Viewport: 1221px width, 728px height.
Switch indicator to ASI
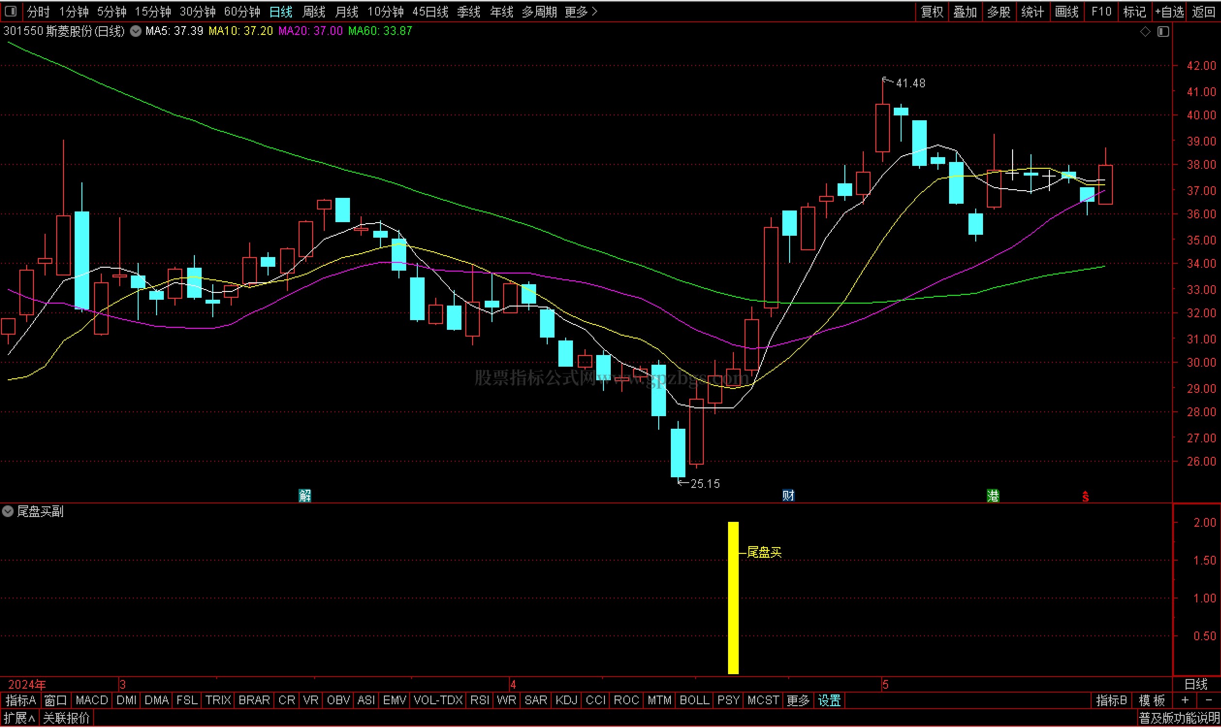[x=366, y=700]
